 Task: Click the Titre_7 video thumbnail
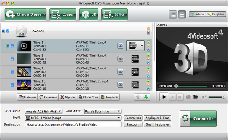pos(24,72)
